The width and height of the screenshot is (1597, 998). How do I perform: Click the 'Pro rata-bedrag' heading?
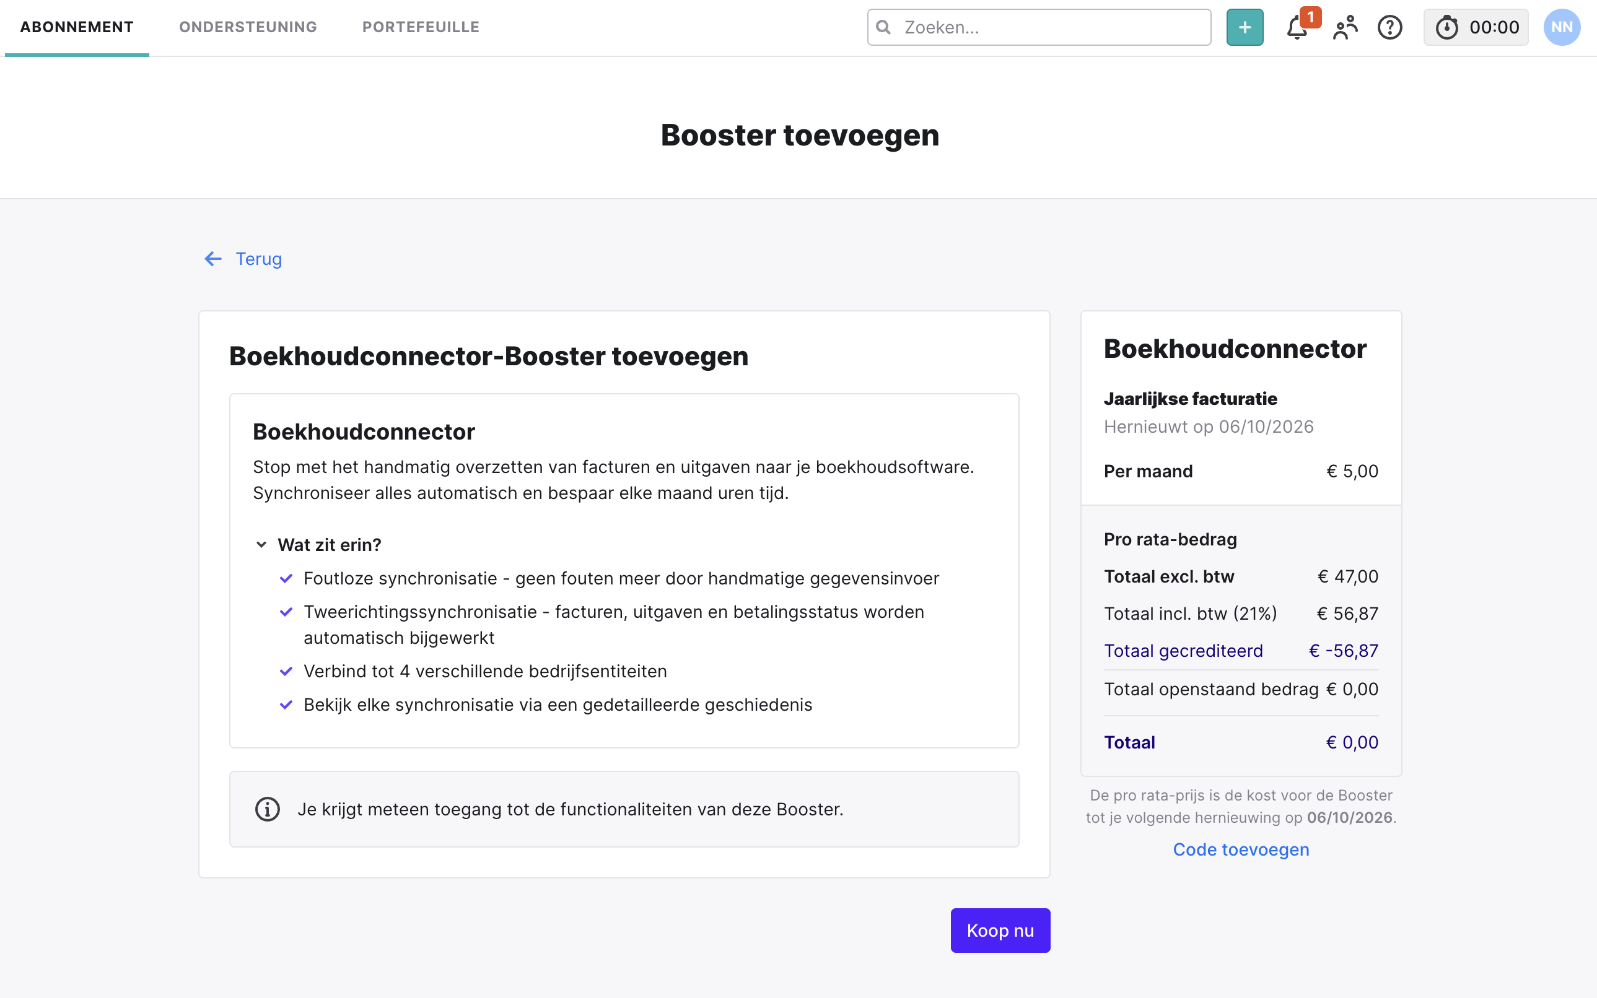[x=1170, y=539]
